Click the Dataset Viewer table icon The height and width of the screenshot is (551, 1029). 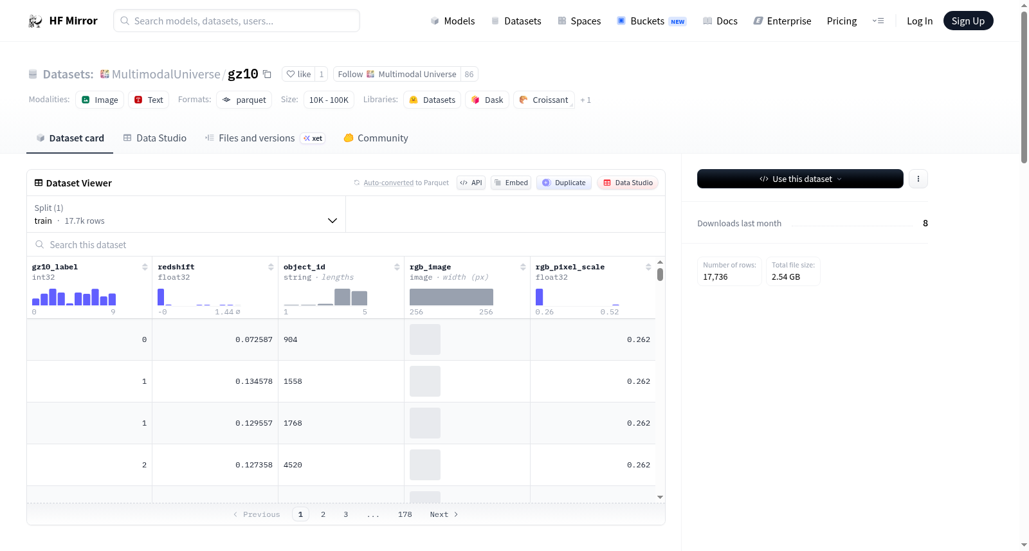tap(39, 183)
